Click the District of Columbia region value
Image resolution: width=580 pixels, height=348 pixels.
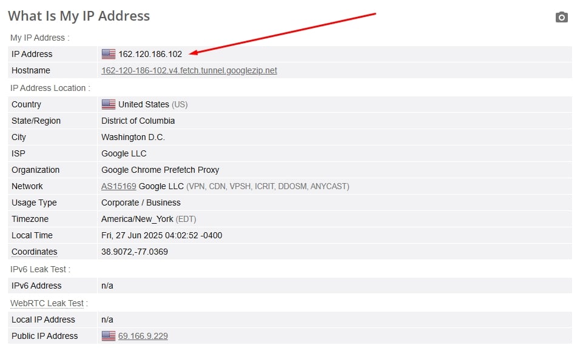pyautogui.click(x=138, y=121)
